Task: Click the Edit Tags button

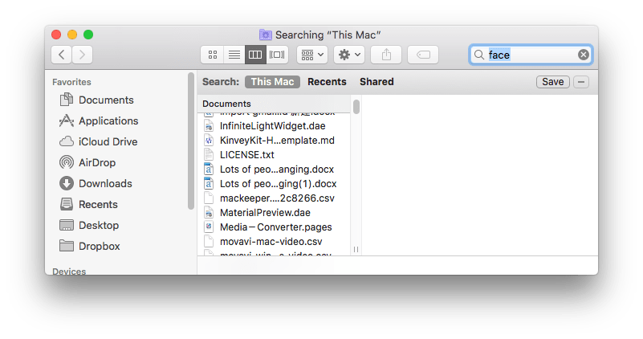Action: point(423,55)
